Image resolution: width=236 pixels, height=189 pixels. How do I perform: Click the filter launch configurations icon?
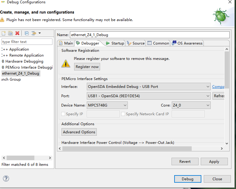[33, 33]
